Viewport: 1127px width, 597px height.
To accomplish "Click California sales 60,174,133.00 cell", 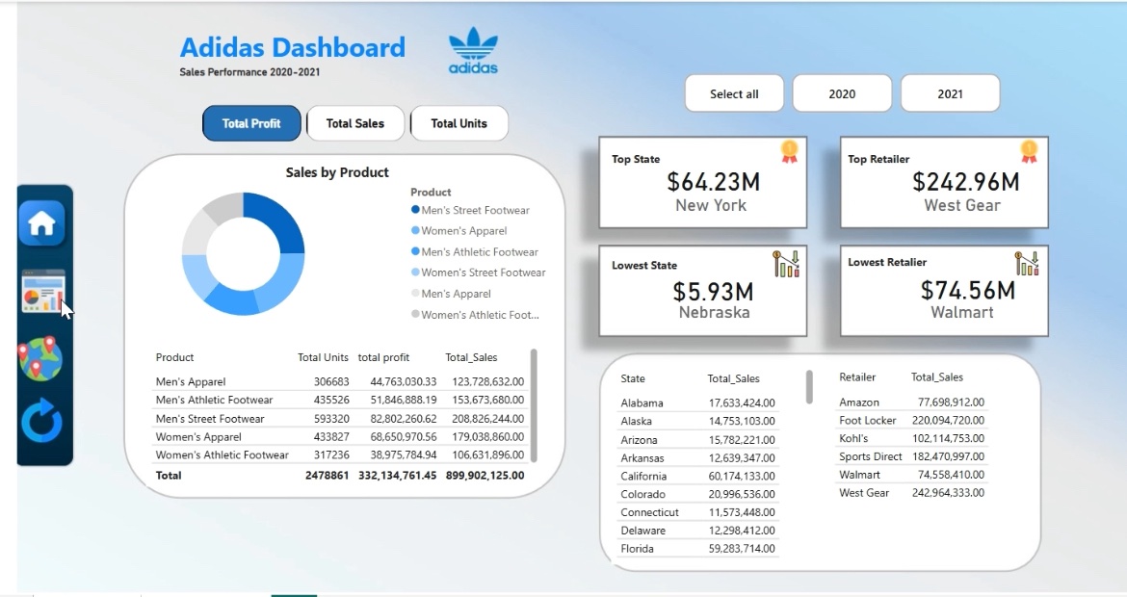I will click(x=742, y=476).
